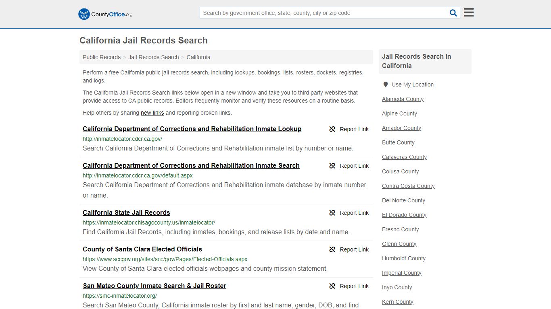Open California Department of Corrections Inmate Lookup title

coord(192,129)
